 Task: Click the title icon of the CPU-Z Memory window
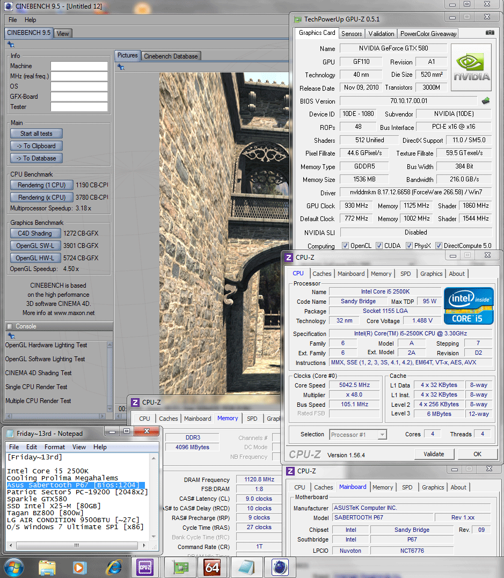tap(135, 402)
